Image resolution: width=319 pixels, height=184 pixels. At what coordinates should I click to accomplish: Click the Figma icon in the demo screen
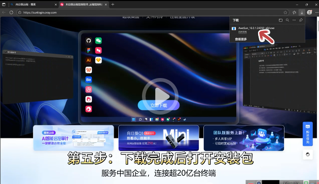88,50
